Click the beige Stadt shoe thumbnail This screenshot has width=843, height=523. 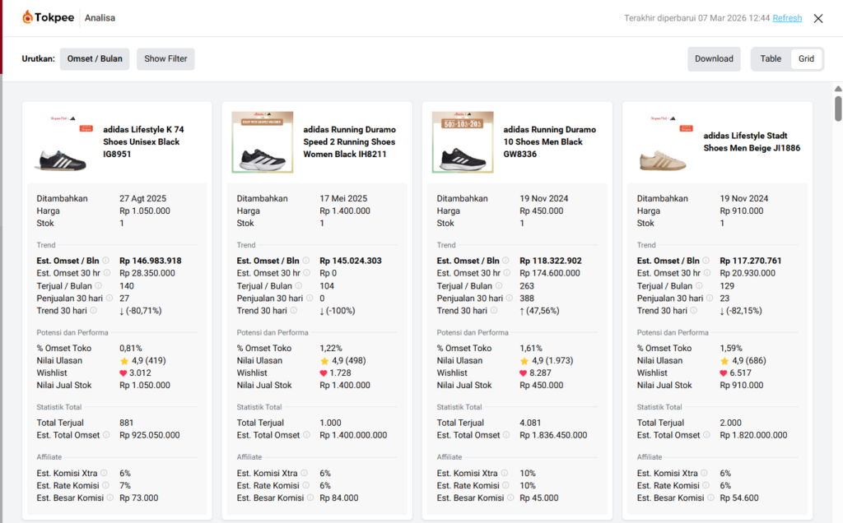pyautogui.click(x=662, y=142)
